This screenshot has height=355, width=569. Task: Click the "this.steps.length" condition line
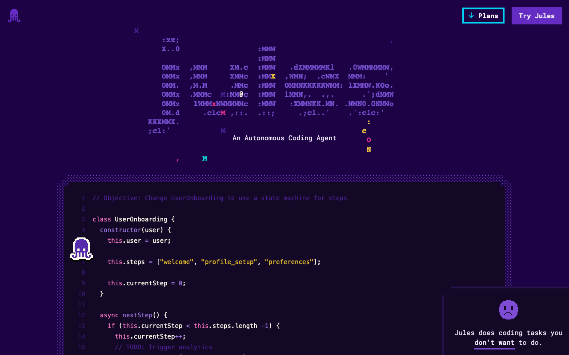194,326
